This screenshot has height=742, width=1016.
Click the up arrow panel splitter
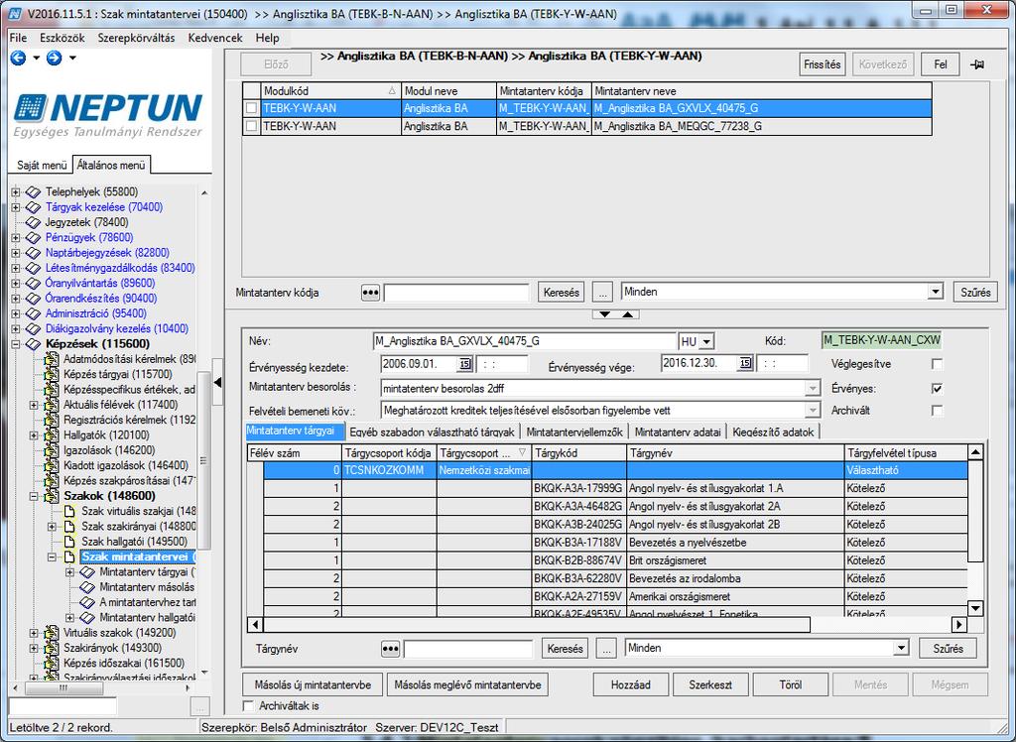coord(628,314)
